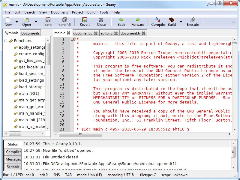Run the program with Execute gear icon
The width and height of the screenshot is (240, 180).
(193, 20)
